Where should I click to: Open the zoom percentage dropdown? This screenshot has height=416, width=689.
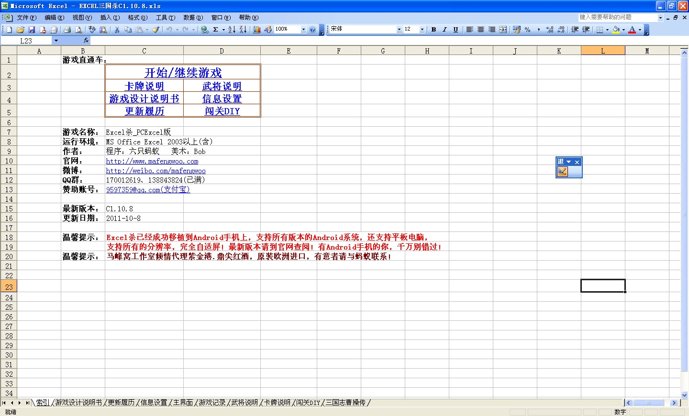[303, 30]
